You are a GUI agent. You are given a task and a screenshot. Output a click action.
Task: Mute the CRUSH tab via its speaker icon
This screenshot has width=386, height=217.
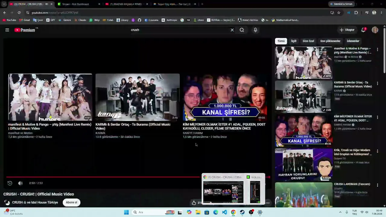(x=46, y=4)
